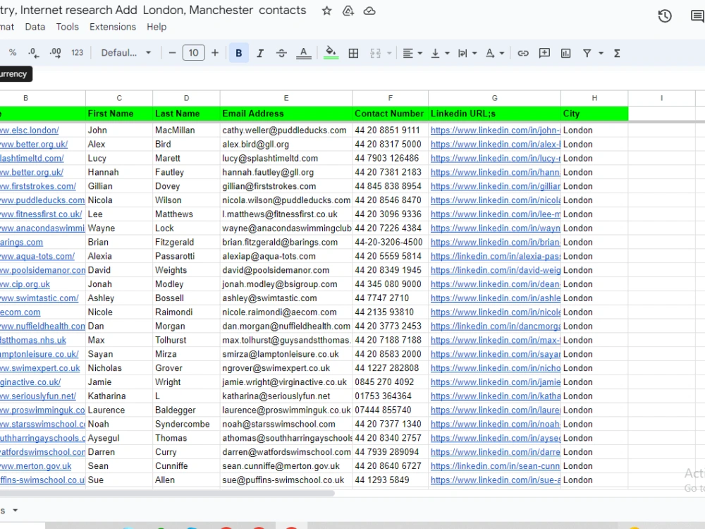Expand filter views dropdown arrow

(x=601, y=53)
